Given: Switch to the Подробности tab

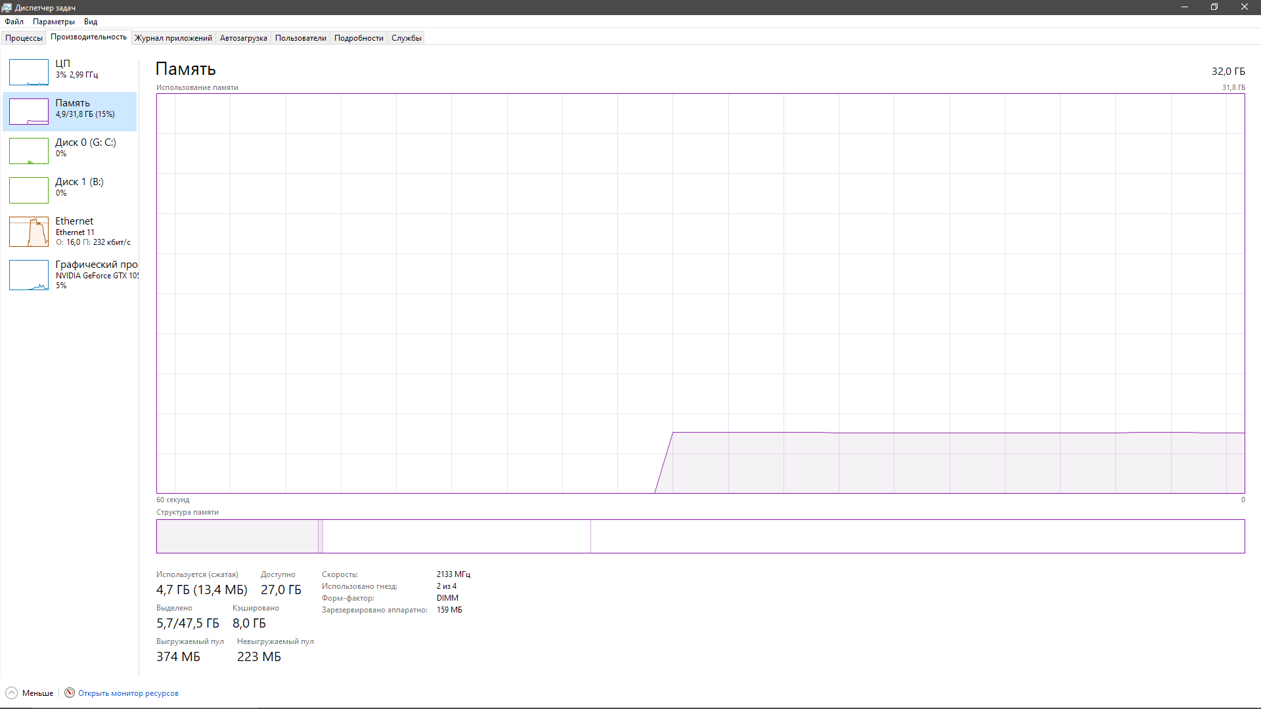Looking at the screenshot, I should tap(359, 38).
